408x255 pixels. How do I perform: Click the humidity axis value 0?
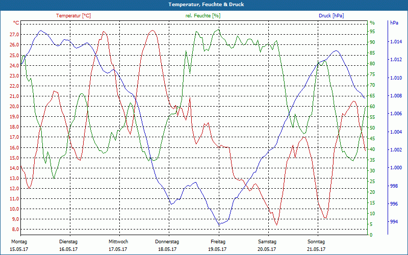click(x=371, y=235)
